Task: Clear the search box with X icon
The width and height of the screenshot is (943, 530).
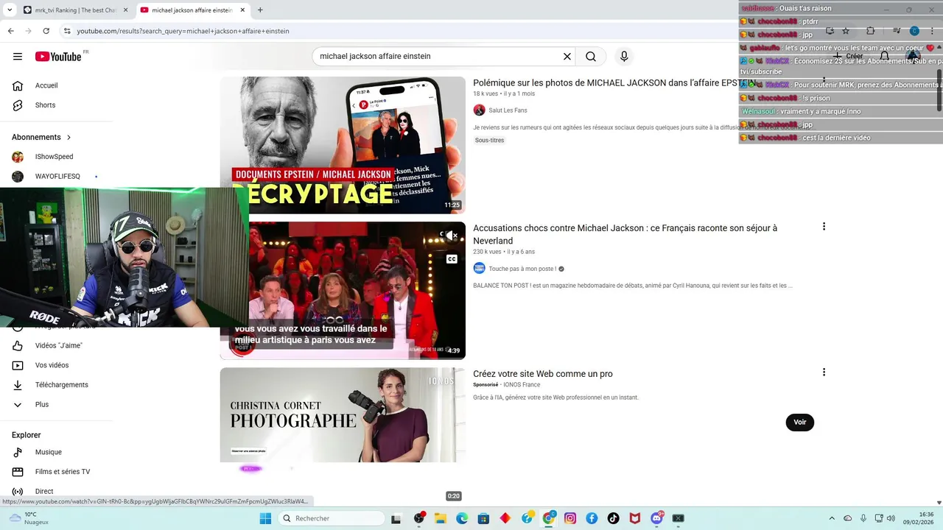Action: pos(567,57)
